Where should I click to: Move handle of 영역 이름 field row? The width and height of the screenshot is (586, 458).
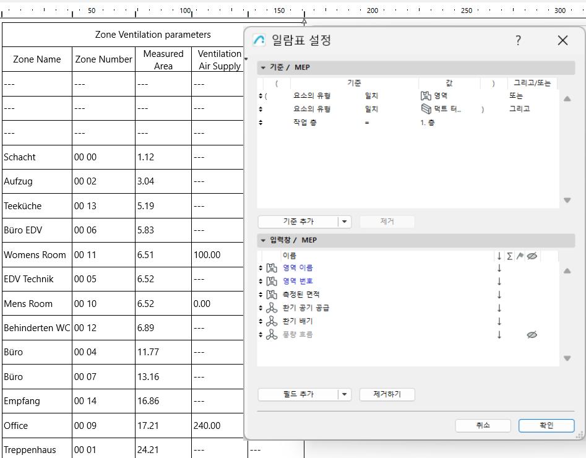point(261,268)
